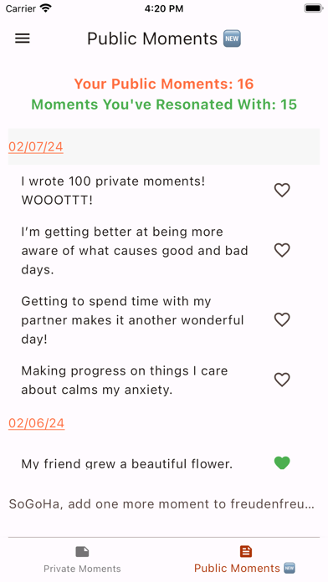Unlike the 'beautiful flower' moment green heart
The image size is (328, 582).
pyautogui.click(x=282, y=463)
